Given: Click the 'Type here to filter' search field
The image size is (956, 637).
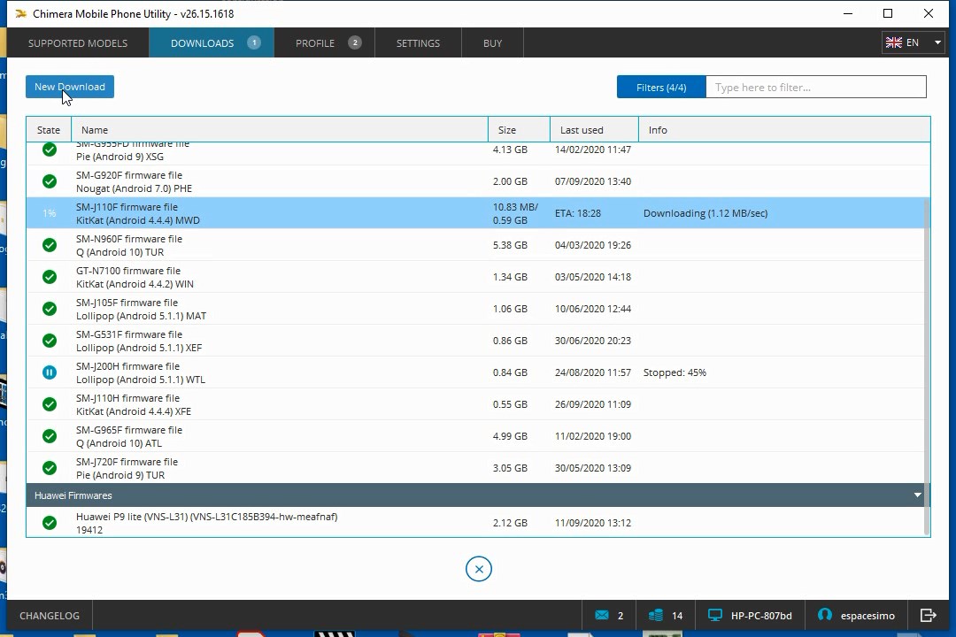Looking at the screenshot, I should point(815,88).
